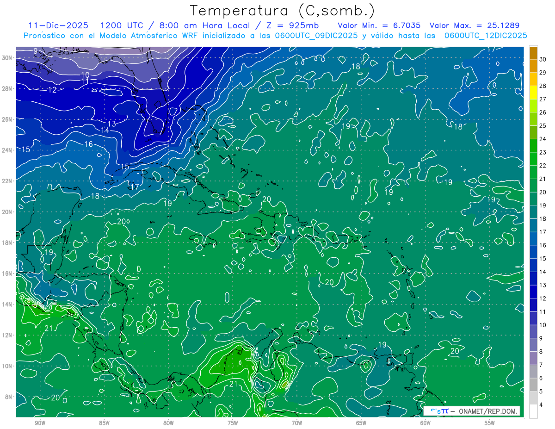
Task: Click the '14N' latitude axis label
Action: tap(8, 304)
